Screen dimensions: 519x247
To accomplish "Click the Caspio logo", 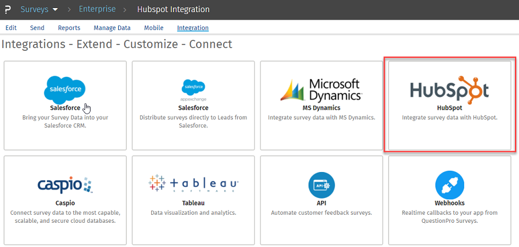I will point(65,185).
